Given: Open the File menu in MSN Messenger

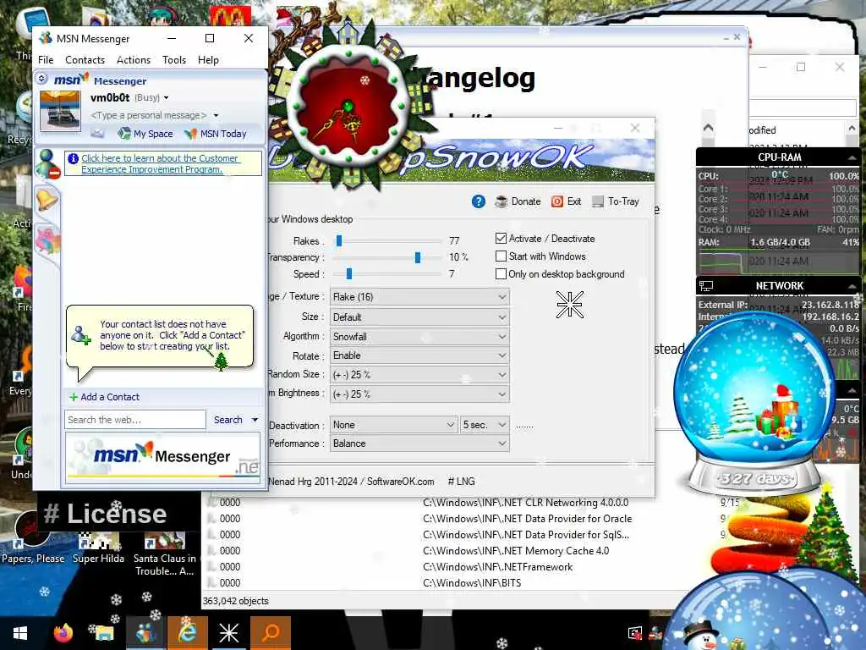Looking at the screenshot, I should click(46, 60).
